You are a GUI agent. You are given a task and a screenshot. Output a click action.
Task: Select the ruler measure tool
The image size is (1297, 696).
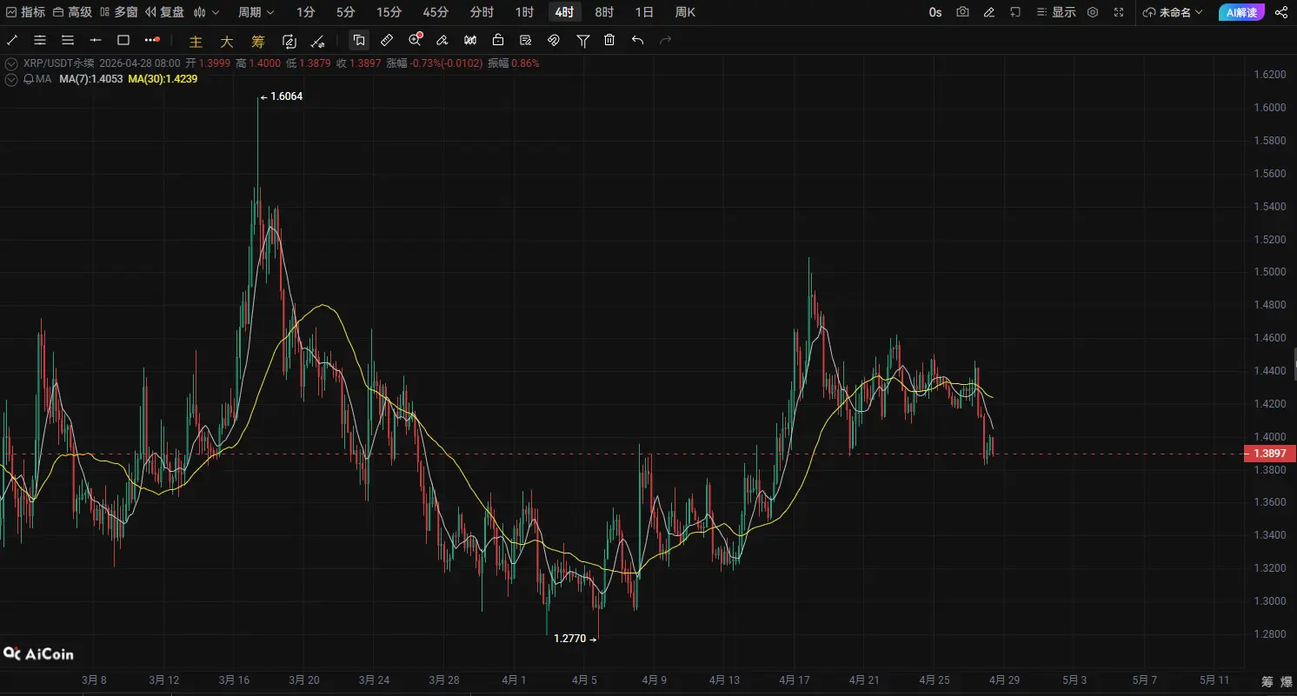point(387,40)
